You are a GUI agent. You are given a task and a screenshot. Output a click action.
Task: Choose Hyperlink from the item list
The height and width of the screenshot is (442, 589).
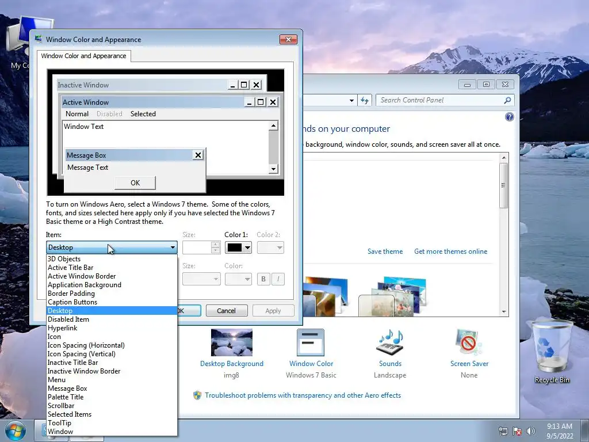[x=112, y=328]
